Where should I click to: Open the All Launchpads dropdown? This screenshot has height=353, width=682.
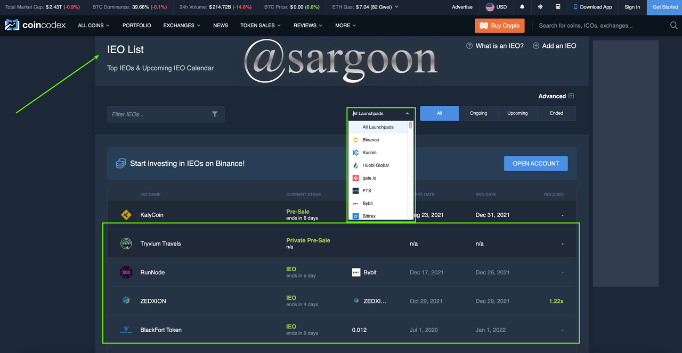tap(380, 113)
